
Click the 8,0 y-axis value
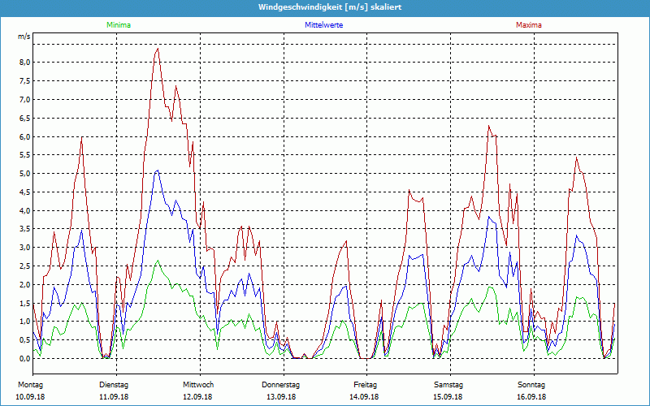[25, 63]
